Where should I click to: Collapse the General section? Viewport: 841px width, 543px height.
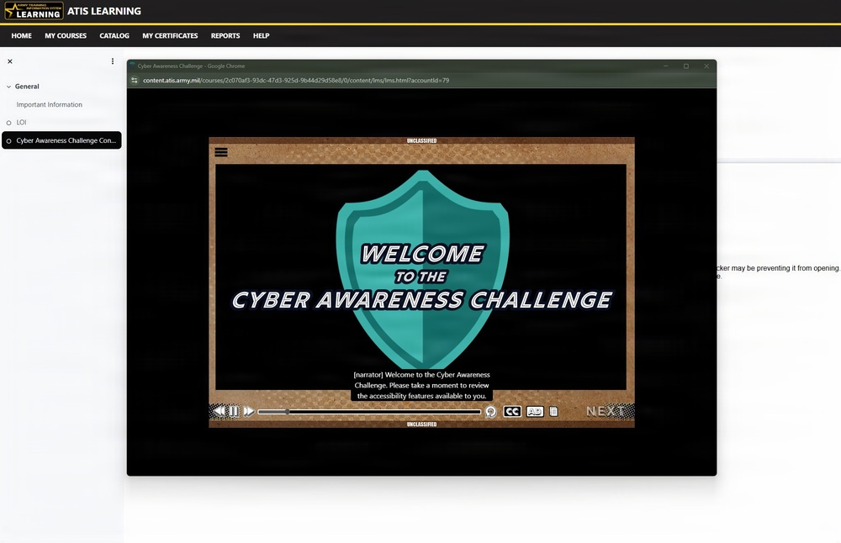pyautogui.click(x=8, y=87)
